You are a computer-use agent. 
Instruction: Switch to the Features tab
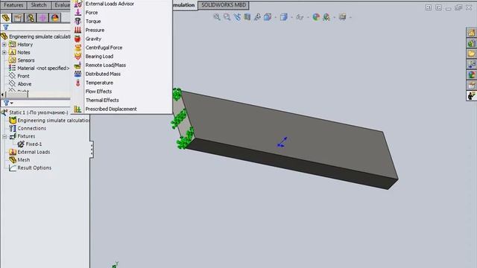13,5
